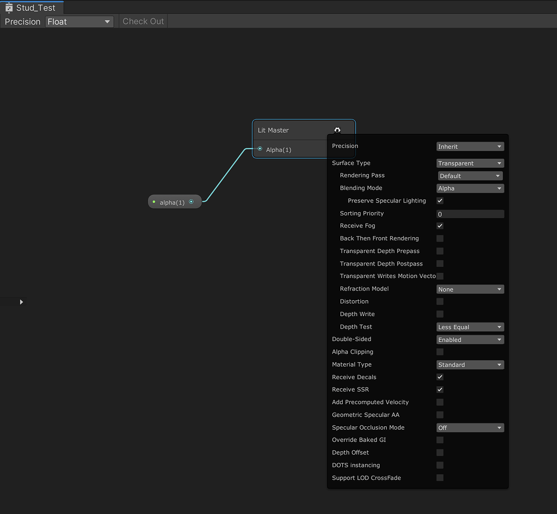Expand the blackboard panel using the left arrow
Viewport: 557px width, 514px height.
(21, 301)
